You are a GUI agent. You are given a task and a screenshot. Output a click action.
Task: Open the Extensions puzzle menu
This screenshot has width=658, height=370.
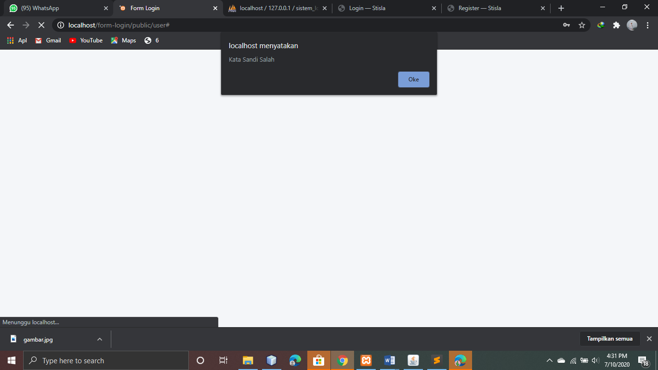click(x=617, y=25)
